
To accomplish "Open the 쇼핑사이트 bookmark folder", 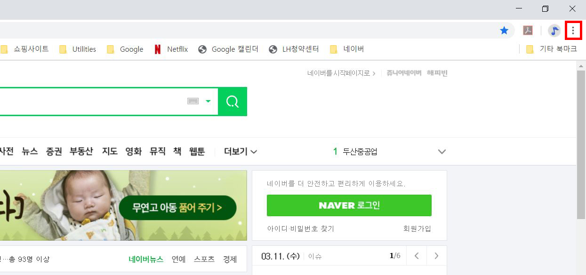I will (x=25, y=49).
